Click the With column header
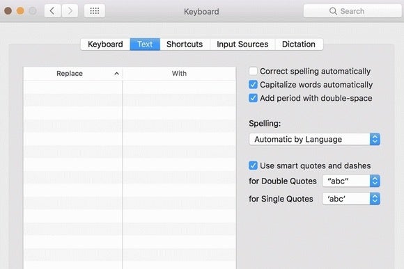The width and height of the screenshot is (404, 269). tap(179, 74)
